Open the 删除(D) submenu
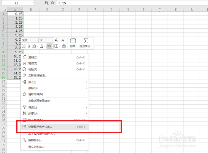Viewport: 208px width, 153px height. tap(55, 88)
